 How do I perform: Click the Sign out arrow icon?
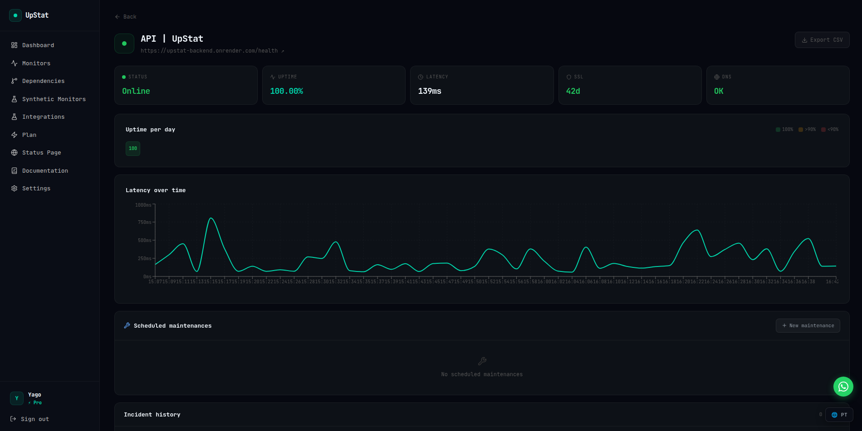pyautogui.click(x=13, y=419)
